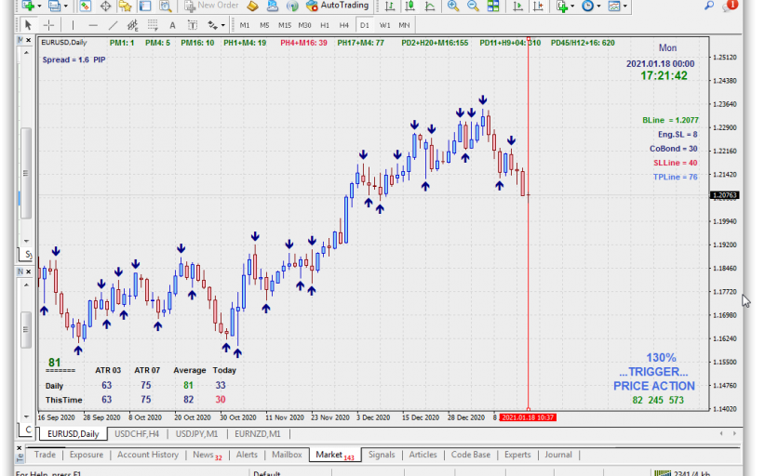This screenshot has width=765, height=476.
Task: Click the New Order button
Action: (x=211, y=6)
